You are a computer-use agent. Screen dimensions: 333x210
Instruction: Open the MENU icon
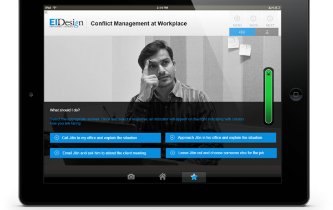[237, 19]
